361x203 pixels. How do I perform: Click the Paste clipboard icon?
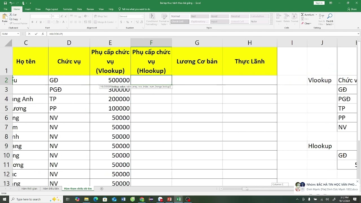(x=5, y=17)
